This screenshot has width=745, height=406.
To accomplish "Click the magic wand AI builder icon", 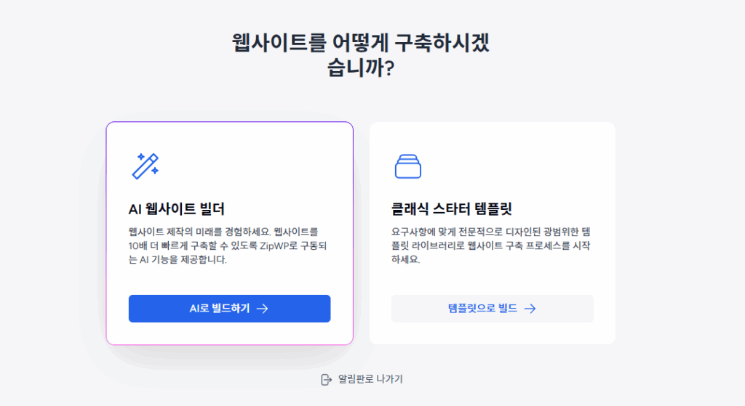I will (x=146, y=166).
